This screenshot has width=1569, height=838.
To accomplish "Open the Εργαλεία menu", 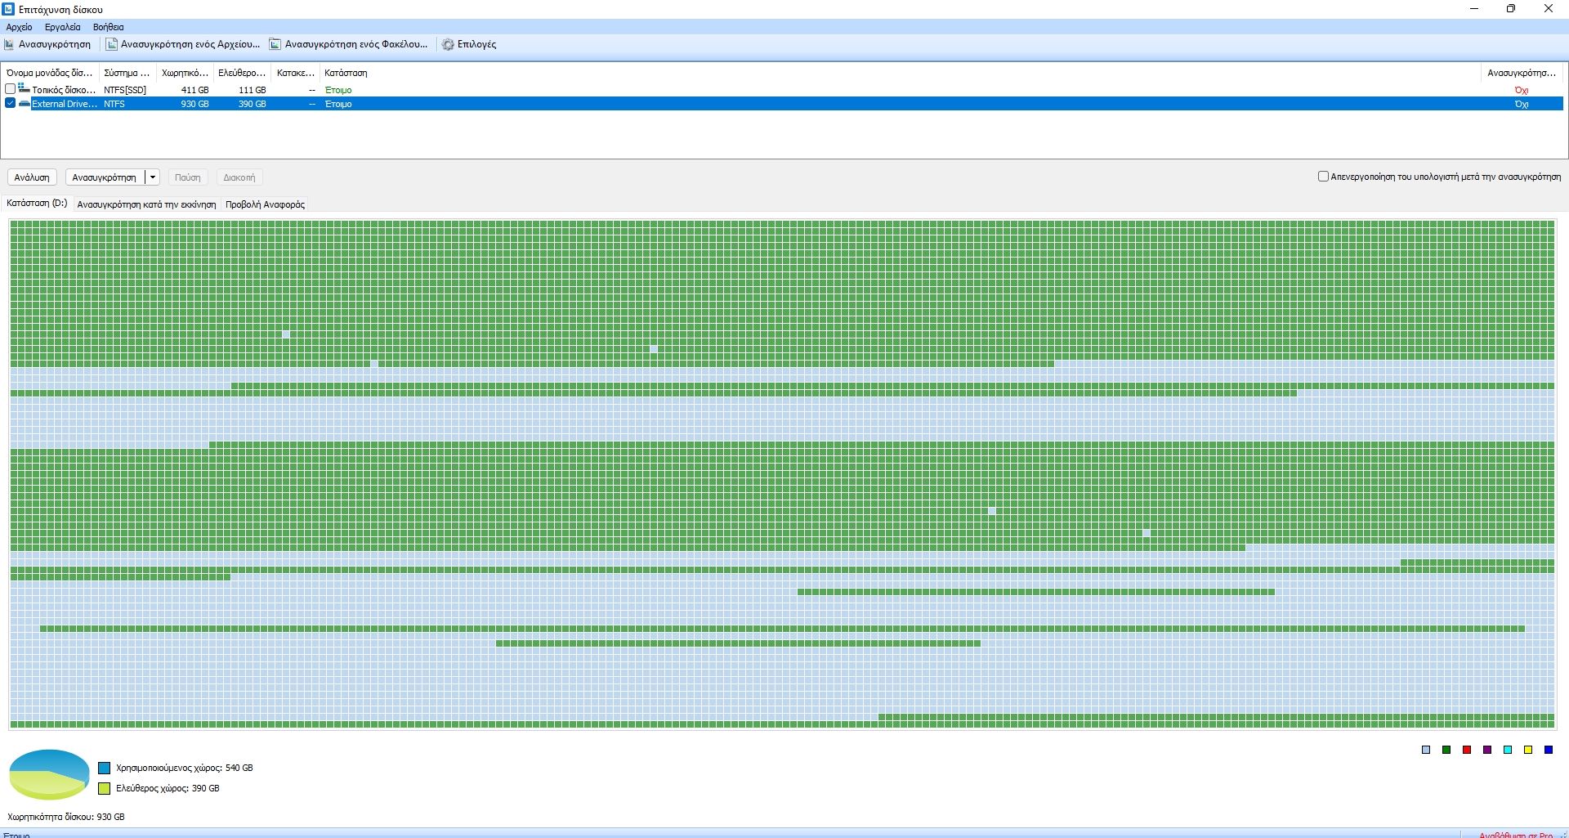I will (62, 27).
